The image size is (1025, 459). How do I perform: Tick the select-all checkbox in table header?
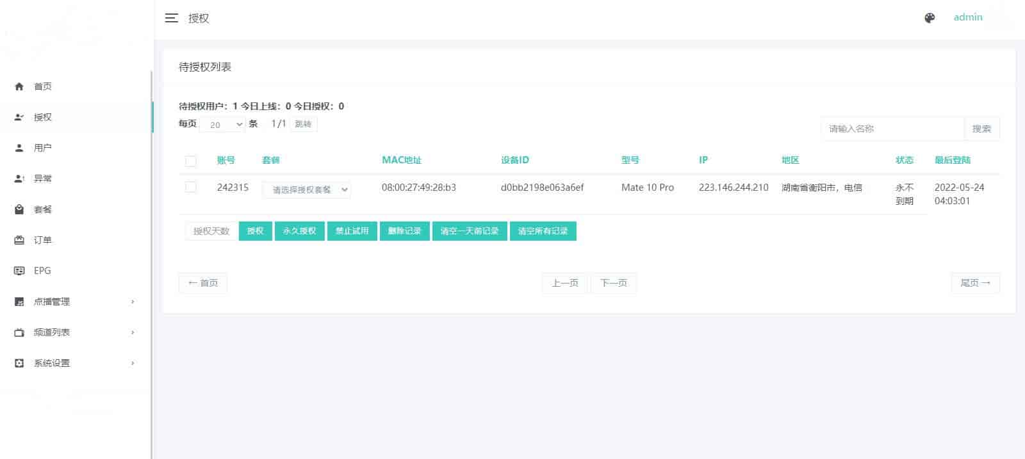(x=191, y=161)
